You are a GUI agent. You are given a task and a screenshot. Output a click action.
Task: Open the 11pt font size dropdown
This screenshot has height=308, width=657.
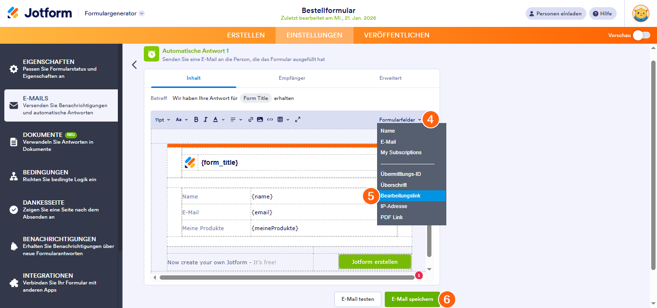[162, 120]
